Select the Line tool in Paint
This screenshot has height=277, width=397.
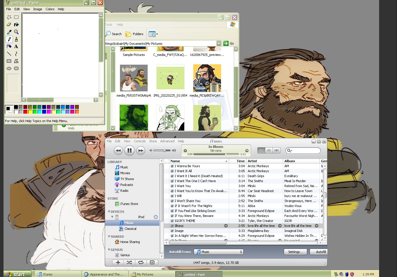pos(9,54)
